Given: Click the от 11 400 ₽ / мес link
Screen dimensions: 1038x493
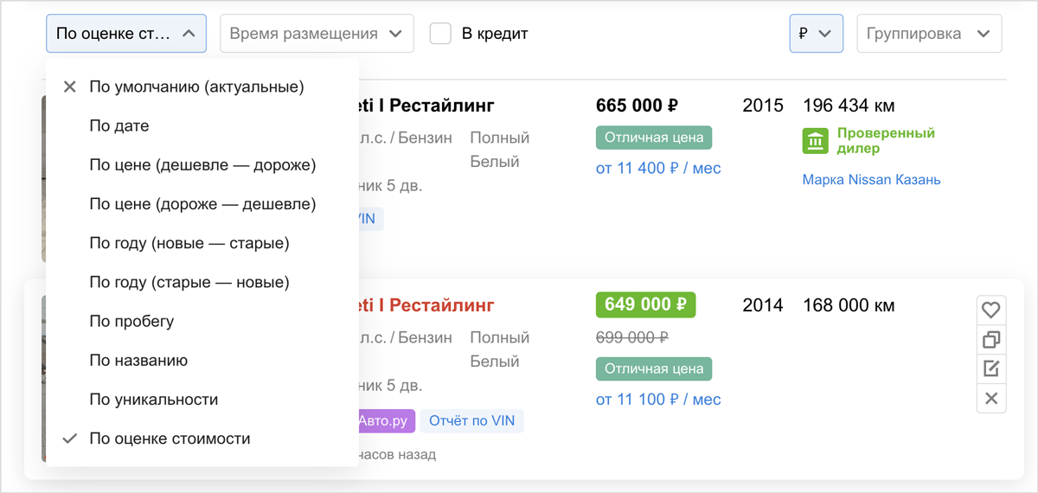Looking at the screenshot, I should point(658,168).
